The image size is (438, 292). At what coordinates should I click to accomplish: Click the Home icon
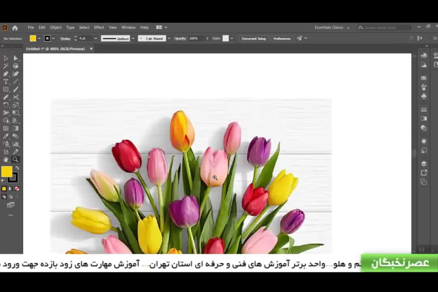15,28
